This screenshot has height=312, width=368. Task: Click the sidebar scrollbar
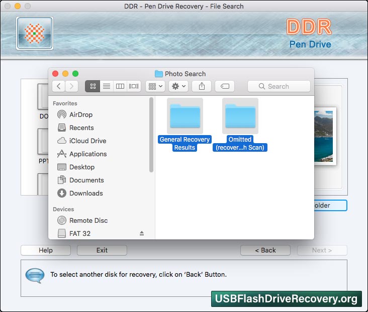(151, 135)
